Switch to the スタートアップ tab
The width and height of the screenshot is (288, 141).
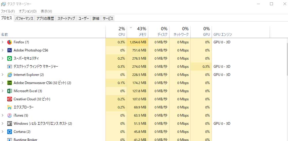click(66, 18)
